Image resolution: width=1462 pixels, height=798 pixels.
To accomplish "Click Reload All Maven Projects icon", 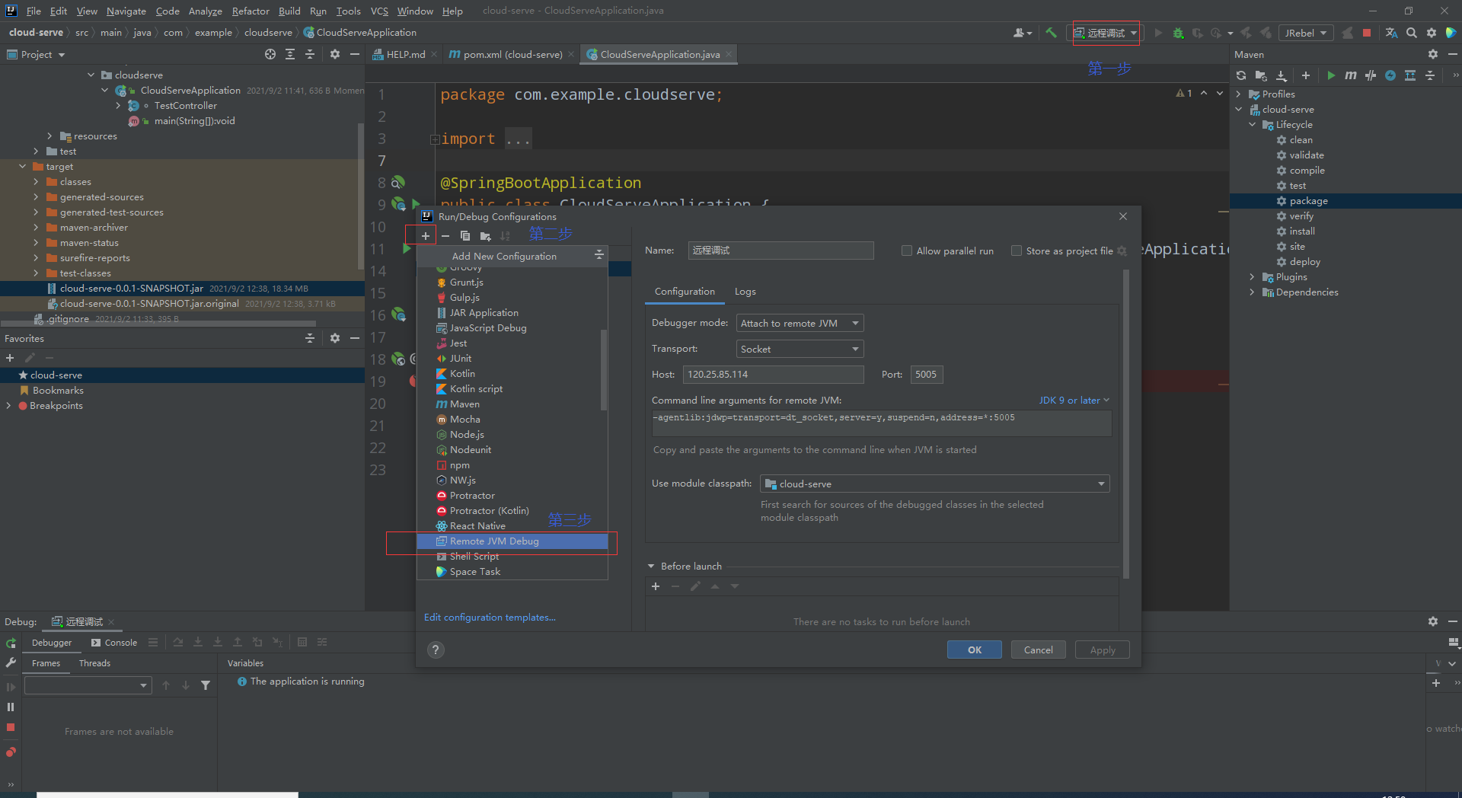I will point(1241,75).
